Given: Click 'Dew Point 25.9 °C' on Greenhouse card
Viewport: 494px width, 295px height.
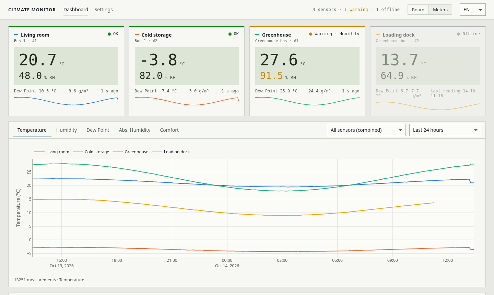Looking at the screenshot, I should [x=276, y=91].
